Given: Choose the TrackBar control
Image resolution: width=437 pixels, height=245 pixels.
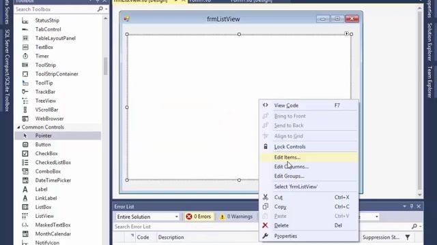Looking at the screenshot, I should pyautogui.click(x=45, y=92).
